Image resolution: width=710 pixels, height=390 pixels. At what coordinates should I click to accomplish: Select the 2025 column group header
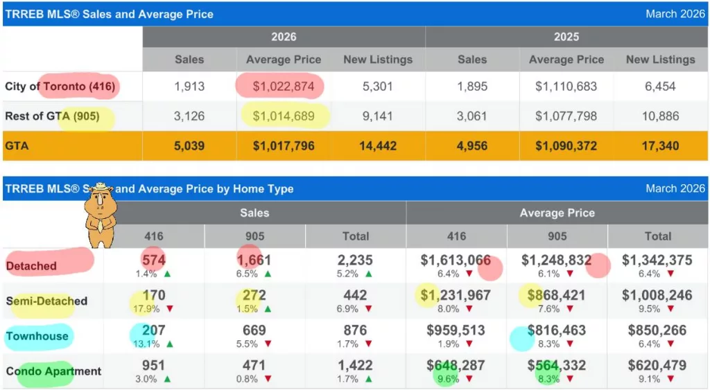566,37
